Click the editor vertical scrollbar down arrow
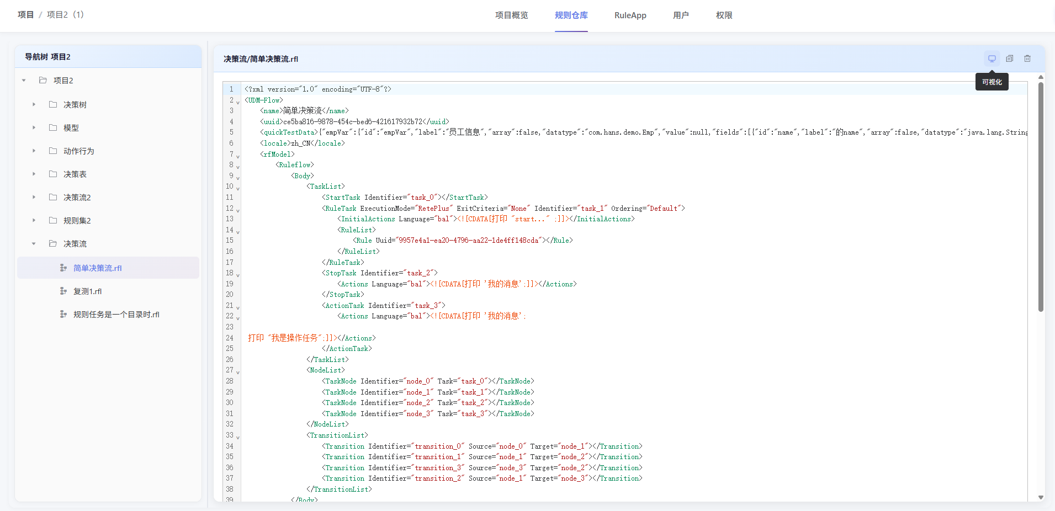This screenshot has width=1055, height=511. tap(1041, 497)
